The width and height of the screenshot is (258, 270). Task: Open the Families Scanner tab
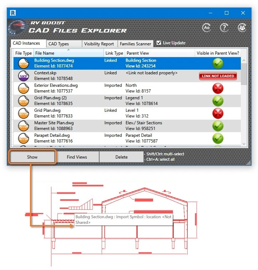pos(135,44)
